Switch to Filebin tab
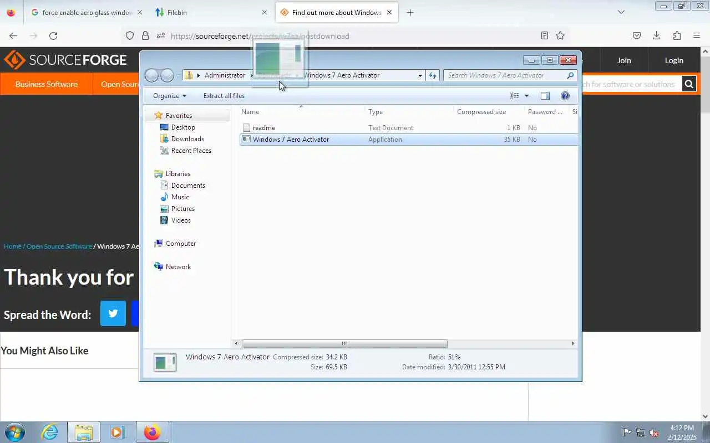 [x=211, y=12]
